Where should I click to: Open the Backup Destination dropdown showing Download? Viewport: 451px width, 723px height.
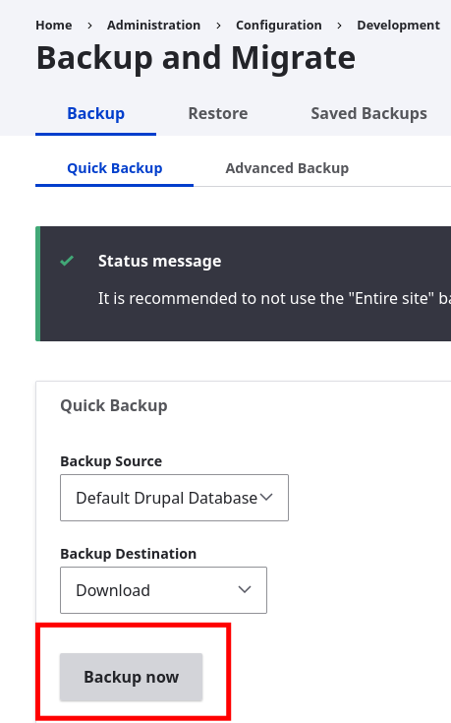[163, 590]
